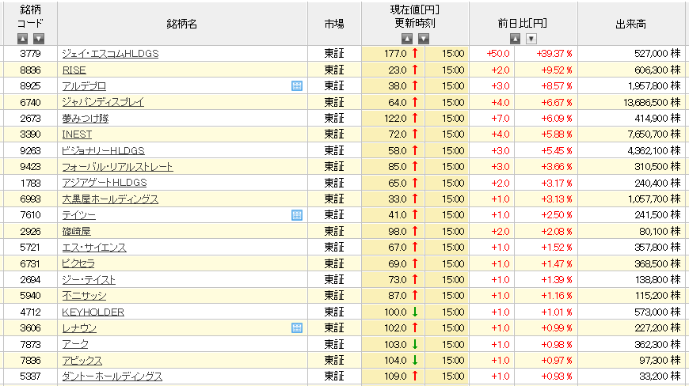Viewport: 689px width, 386px height.
Task: Open ジェイ・エスコムHLDGS stock link
Action: [x=110, y=54]
